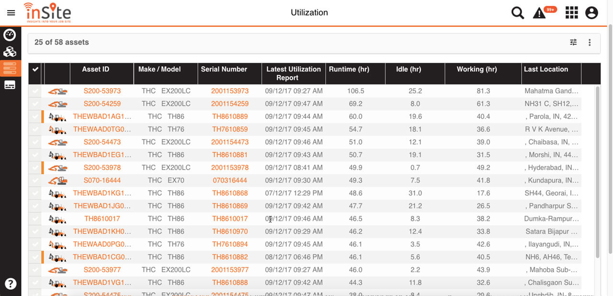Sort by Last Location column header

[x=546, y=69]
